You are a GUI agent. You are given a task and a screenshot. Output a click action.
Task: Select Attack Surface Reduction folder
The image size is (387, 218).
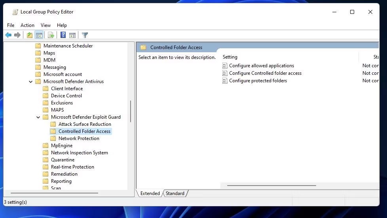pos(85,124)
